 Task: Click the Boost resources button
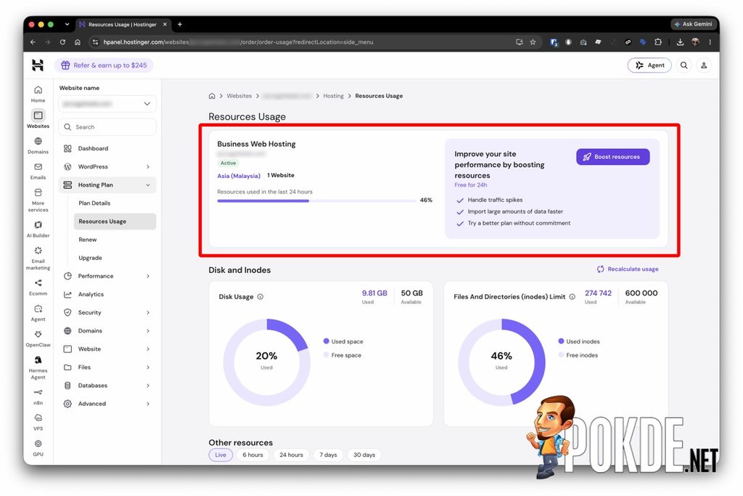(x=612, y=157)
